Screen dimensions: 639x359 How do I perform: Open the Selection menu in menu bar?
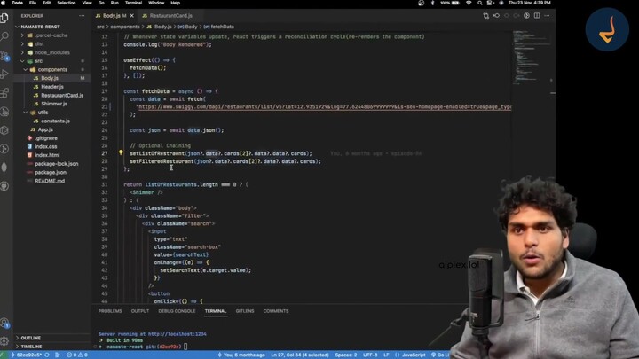[x=66, y=3]
